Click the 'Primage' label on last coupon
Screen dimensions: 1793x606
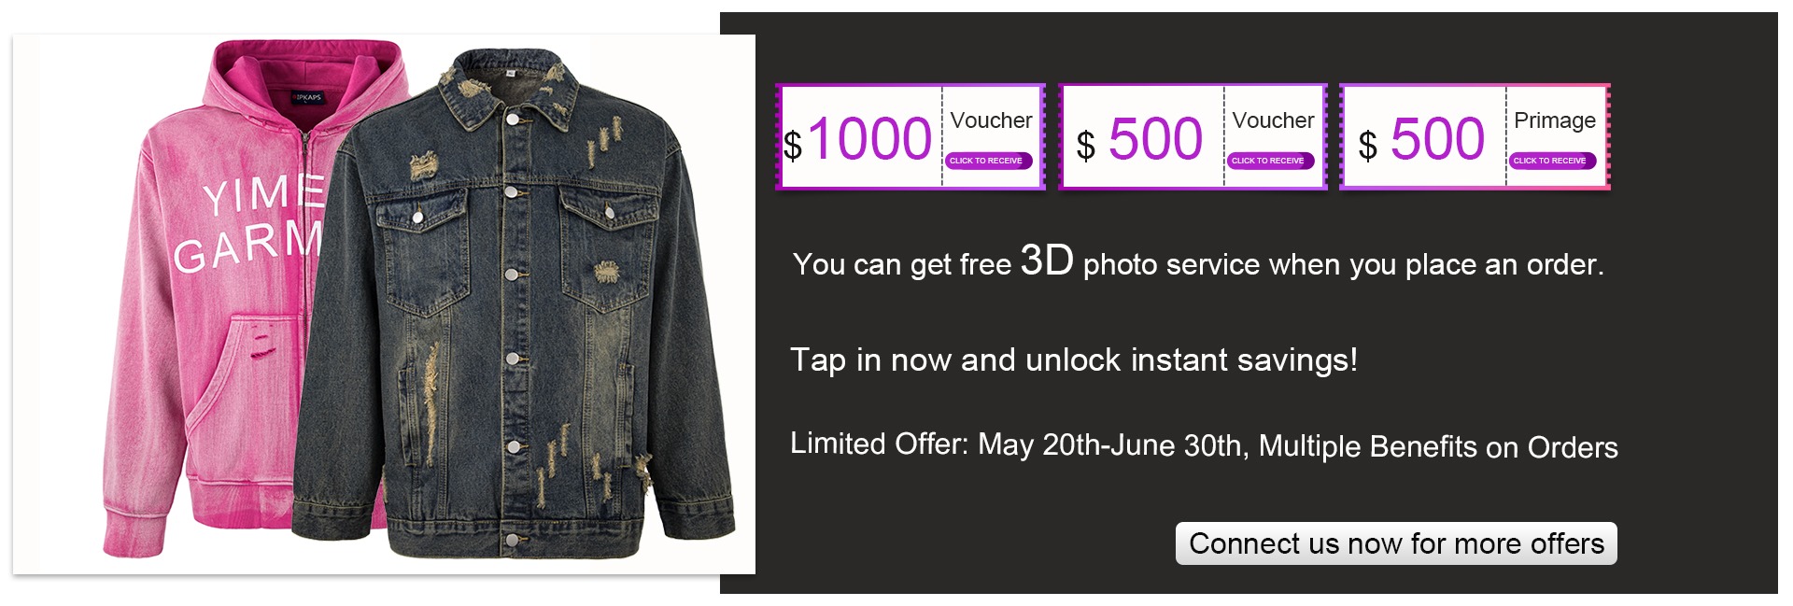pyautogui.click(x=1555, y=121)
